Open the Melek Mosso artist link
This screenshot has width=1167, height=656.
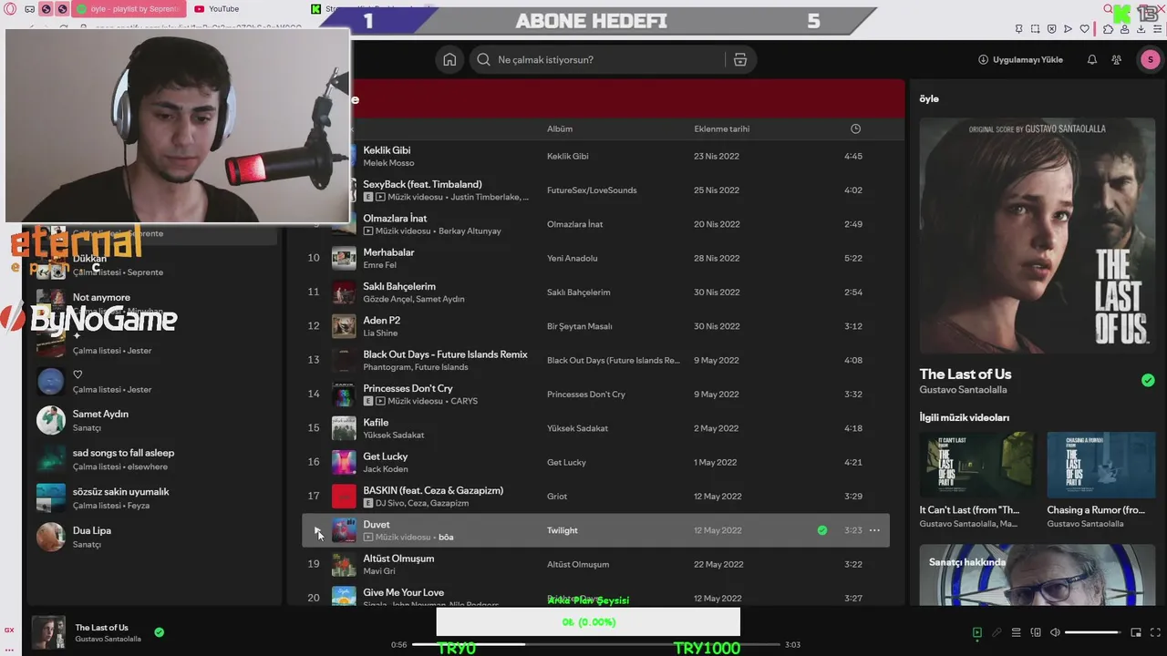(388, 163)
